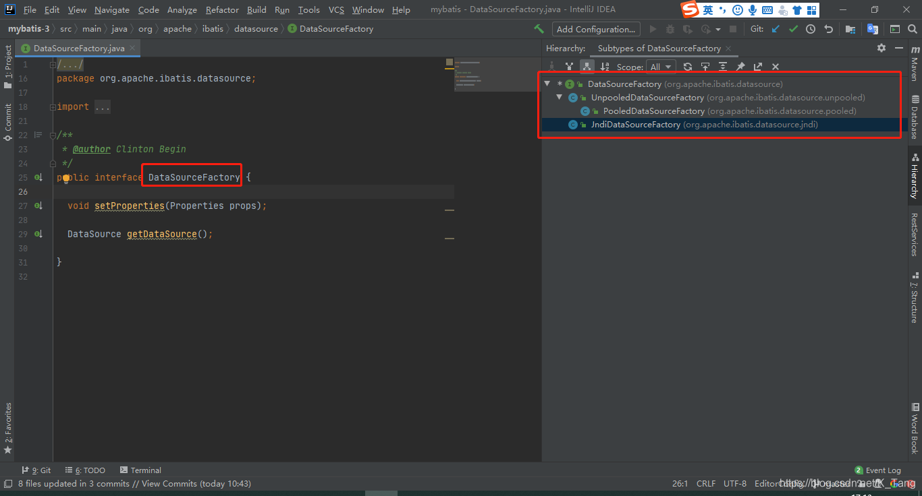The image size is (922, 496).
Task: Click ibatis breadcrumb in navigation bar
Action: pyautogui.click(x=213, y=29)
